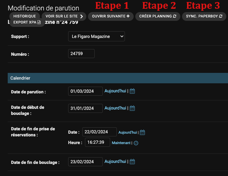Click Aujourd'hui link for Date de fin de bouclage
Image resolution: width=228 pixels, height=176 pixels.
point(115,162)
